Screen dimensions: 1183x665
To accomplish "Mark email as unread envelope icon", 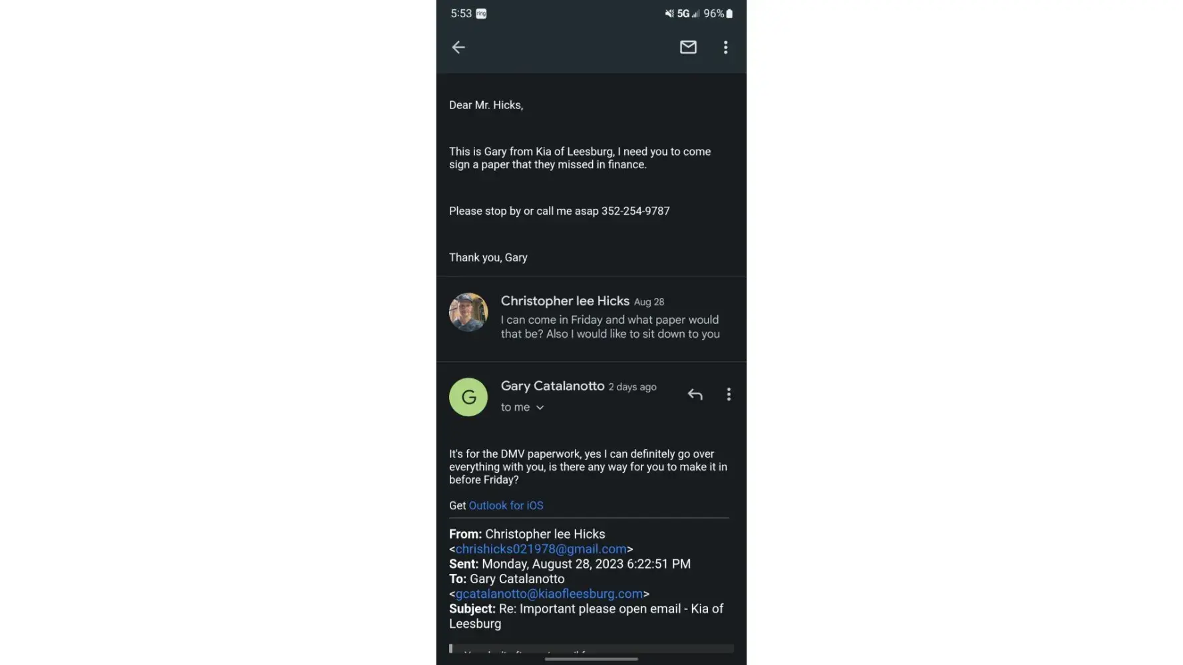I will [688, 47].
